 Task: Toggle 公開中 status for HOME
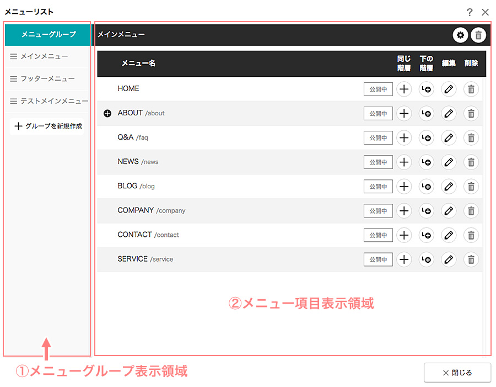coord(378,89)
